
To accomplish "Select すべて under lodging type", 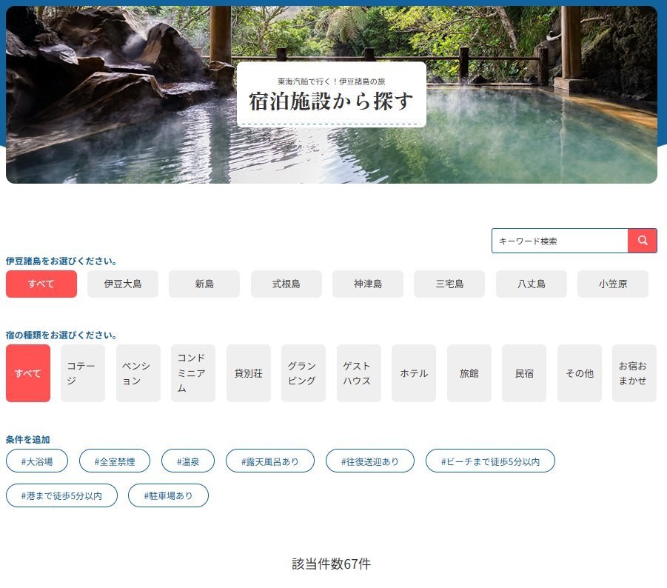I will (28, 373).
